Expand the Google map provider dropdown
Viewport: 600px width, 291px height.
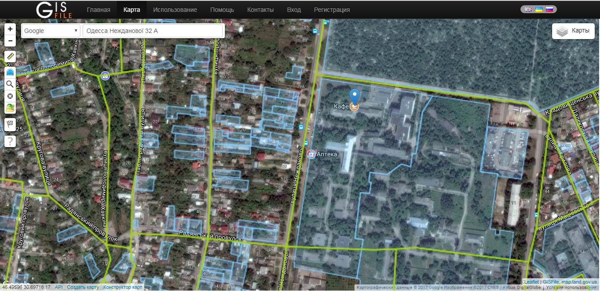51,31
